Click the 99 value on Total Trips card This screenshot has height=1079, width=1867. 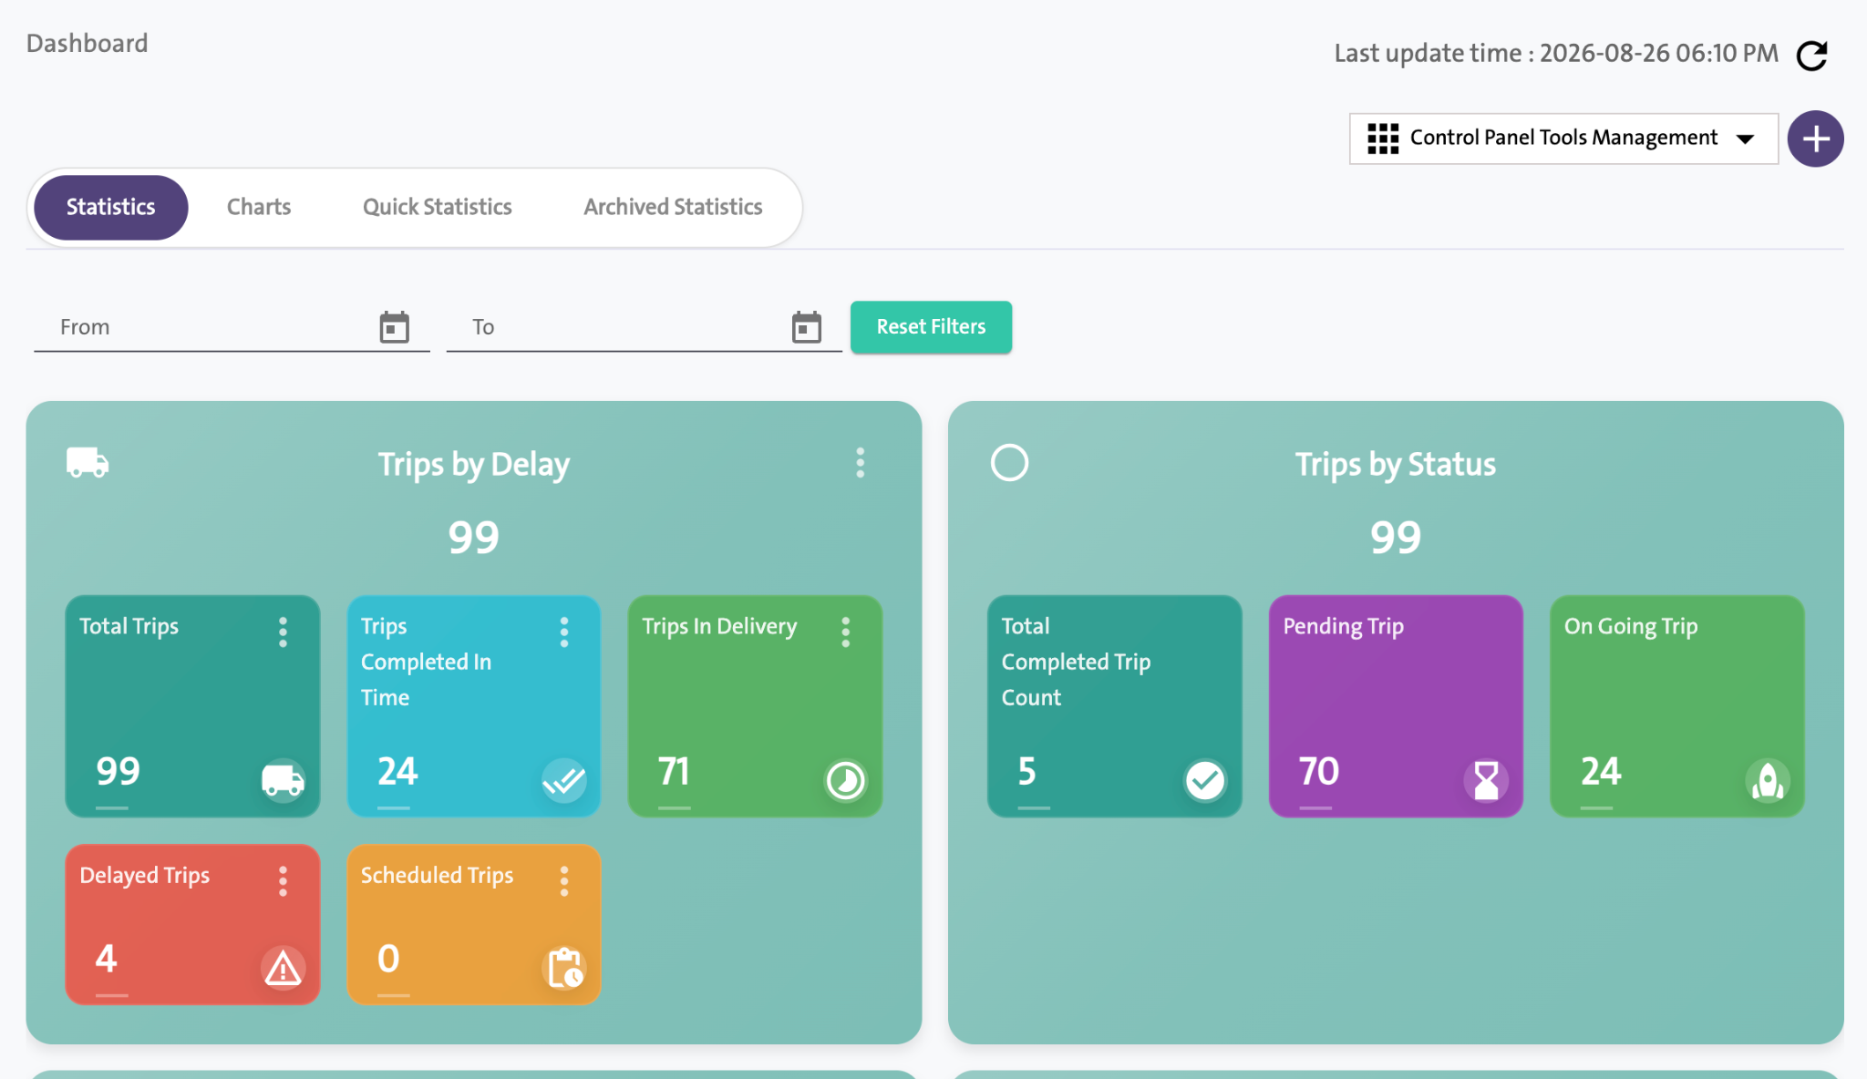point(119,771)
